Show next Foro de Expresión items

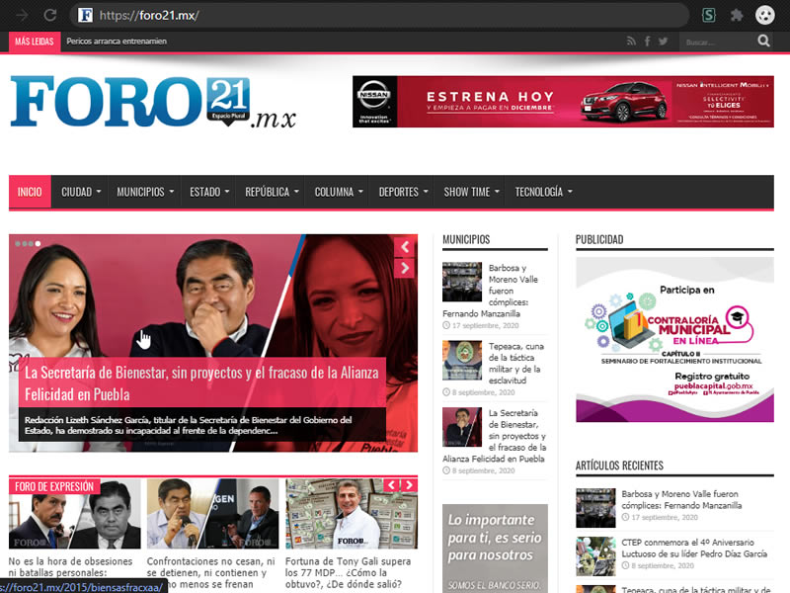(409, 485)
